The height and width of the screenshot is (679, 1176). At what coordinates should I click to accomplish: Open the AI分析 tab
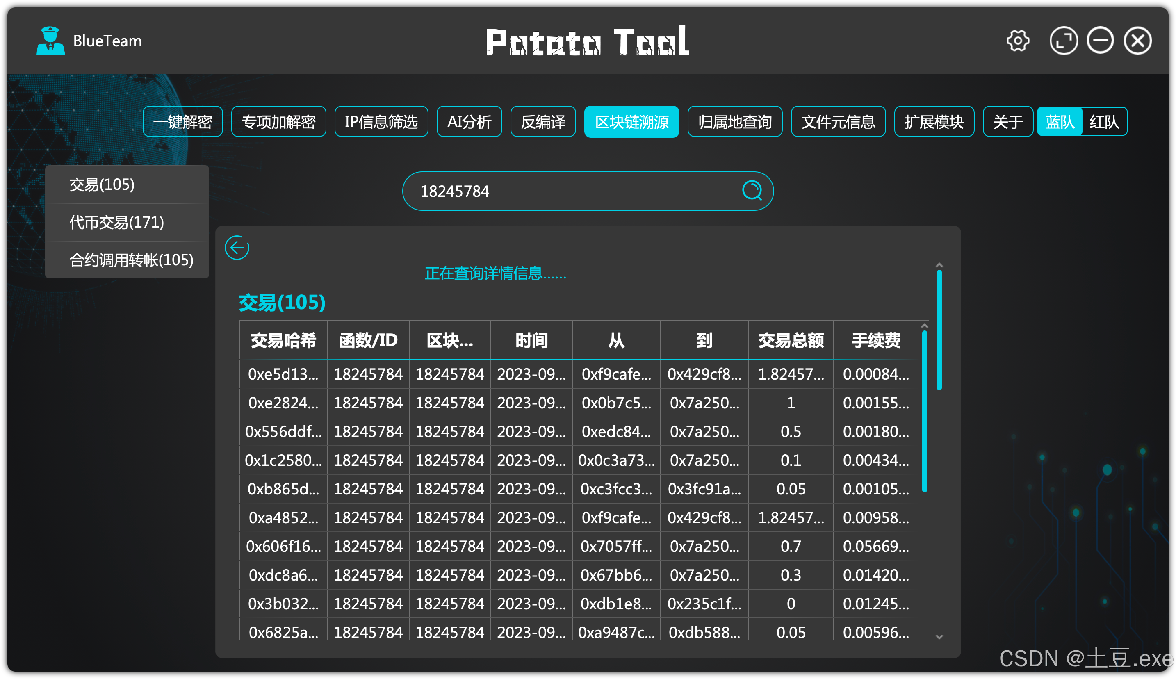point(469,122)
